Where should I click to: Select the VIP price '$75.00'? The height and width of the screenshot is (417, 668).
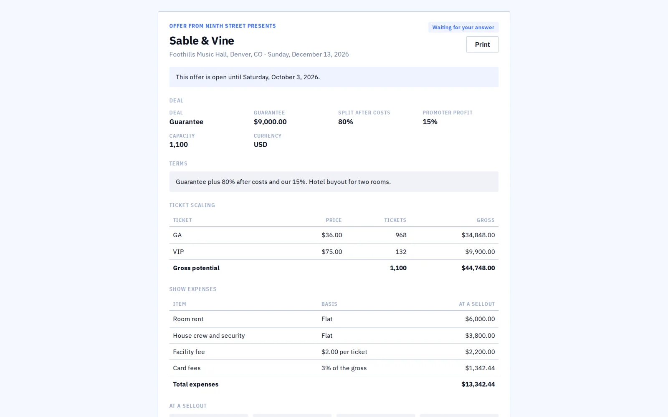pos(332,252)
